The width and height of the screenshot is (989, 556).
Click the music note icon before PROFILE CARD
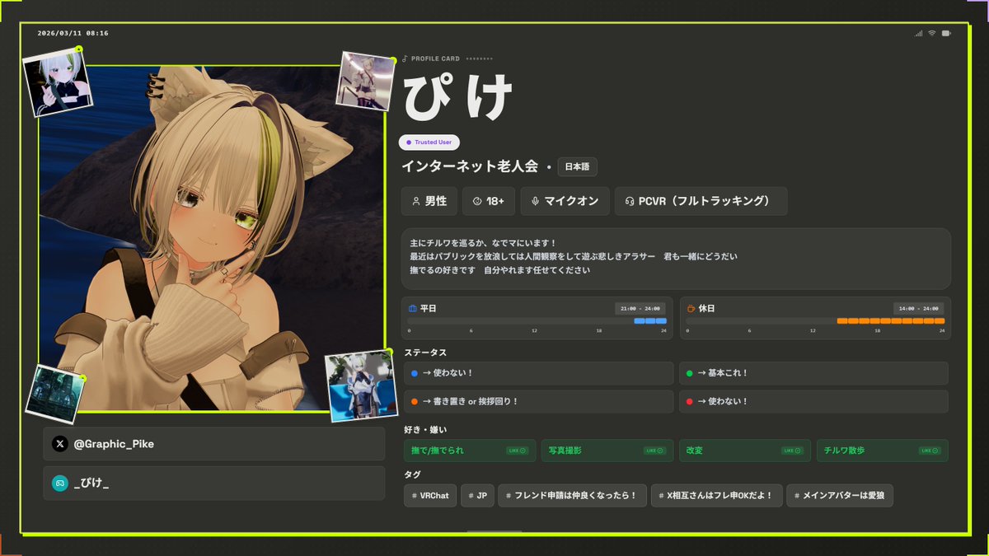tap(405, 58)
